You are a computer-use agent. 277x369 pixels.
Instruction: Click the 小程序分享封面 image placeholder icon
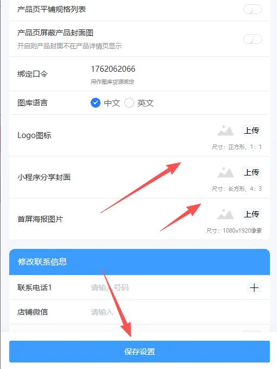point(225,172)
